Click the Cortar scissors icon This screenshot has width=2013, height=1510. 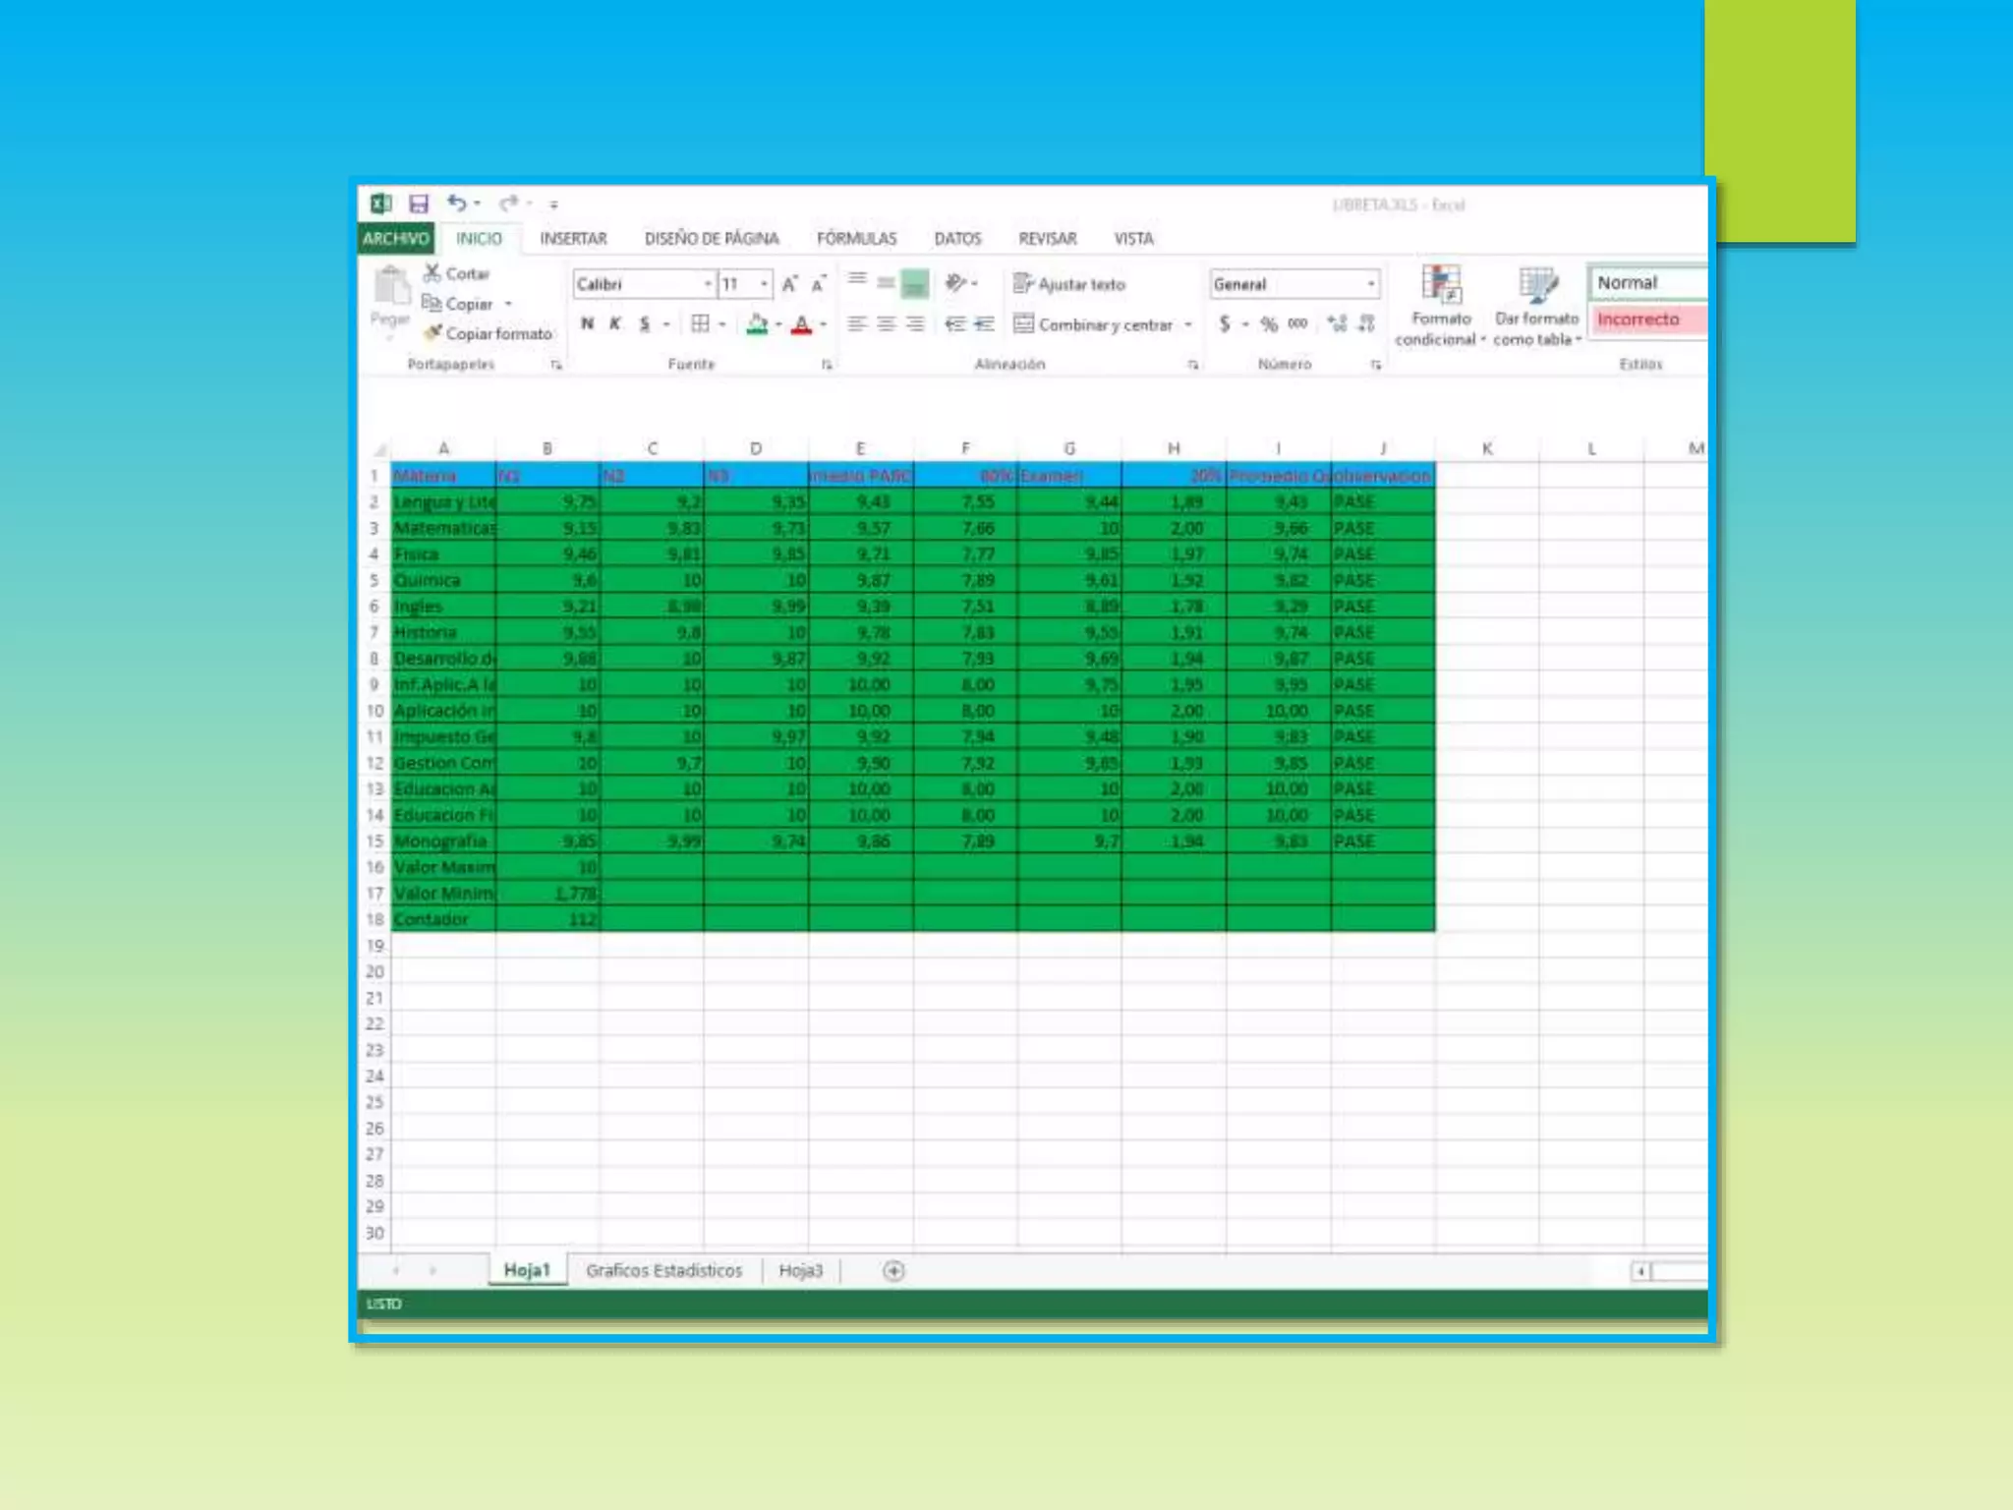coord(432,272)
